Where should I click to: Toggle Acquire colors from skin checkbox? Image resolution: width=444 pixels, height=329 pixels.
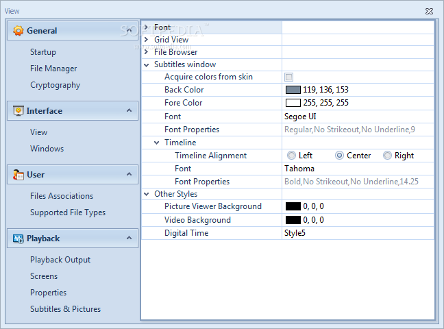(289, 77)
